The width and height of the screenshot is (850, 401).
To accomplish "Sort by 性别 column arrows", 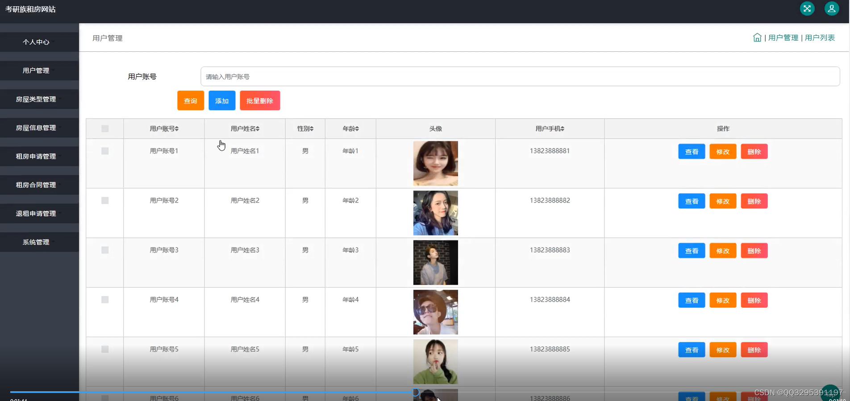I will (x=312, y=129).
